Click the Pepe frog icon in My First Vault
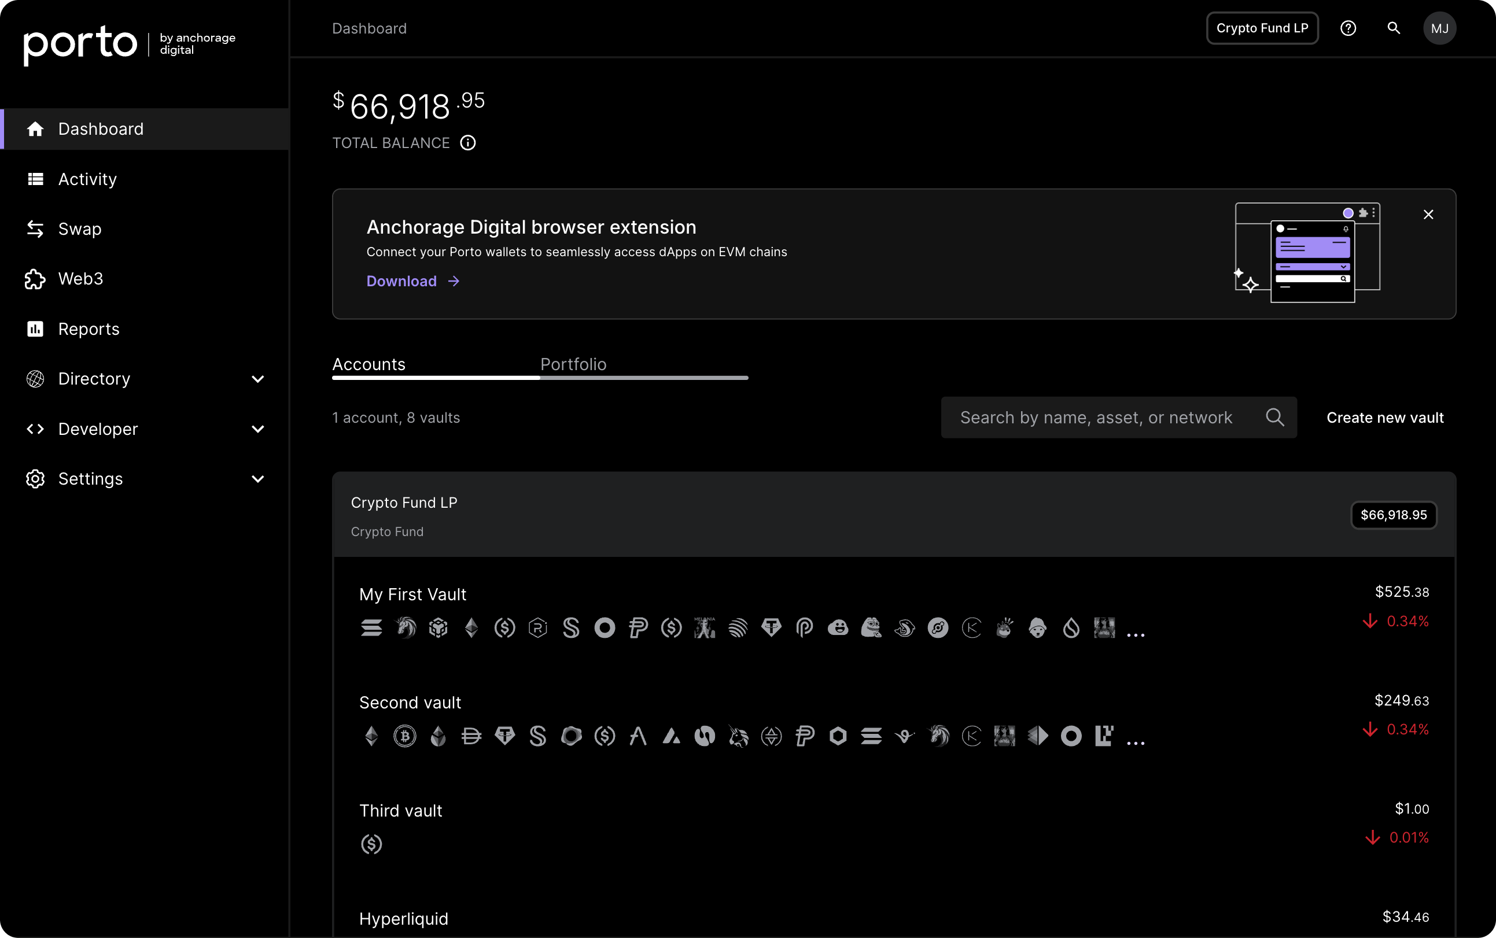The height and width of the screenshot is (938, 1496). pos(871,628)
